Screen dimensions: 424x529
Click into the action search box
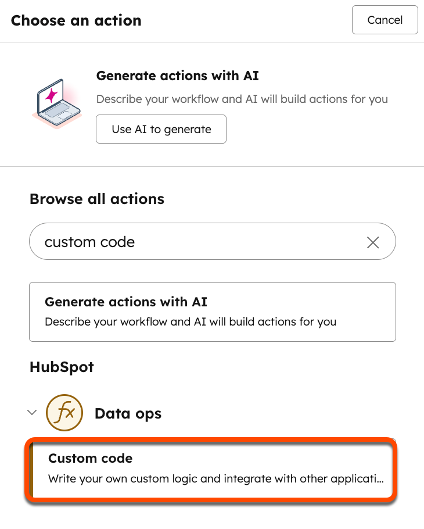[232, 242]
